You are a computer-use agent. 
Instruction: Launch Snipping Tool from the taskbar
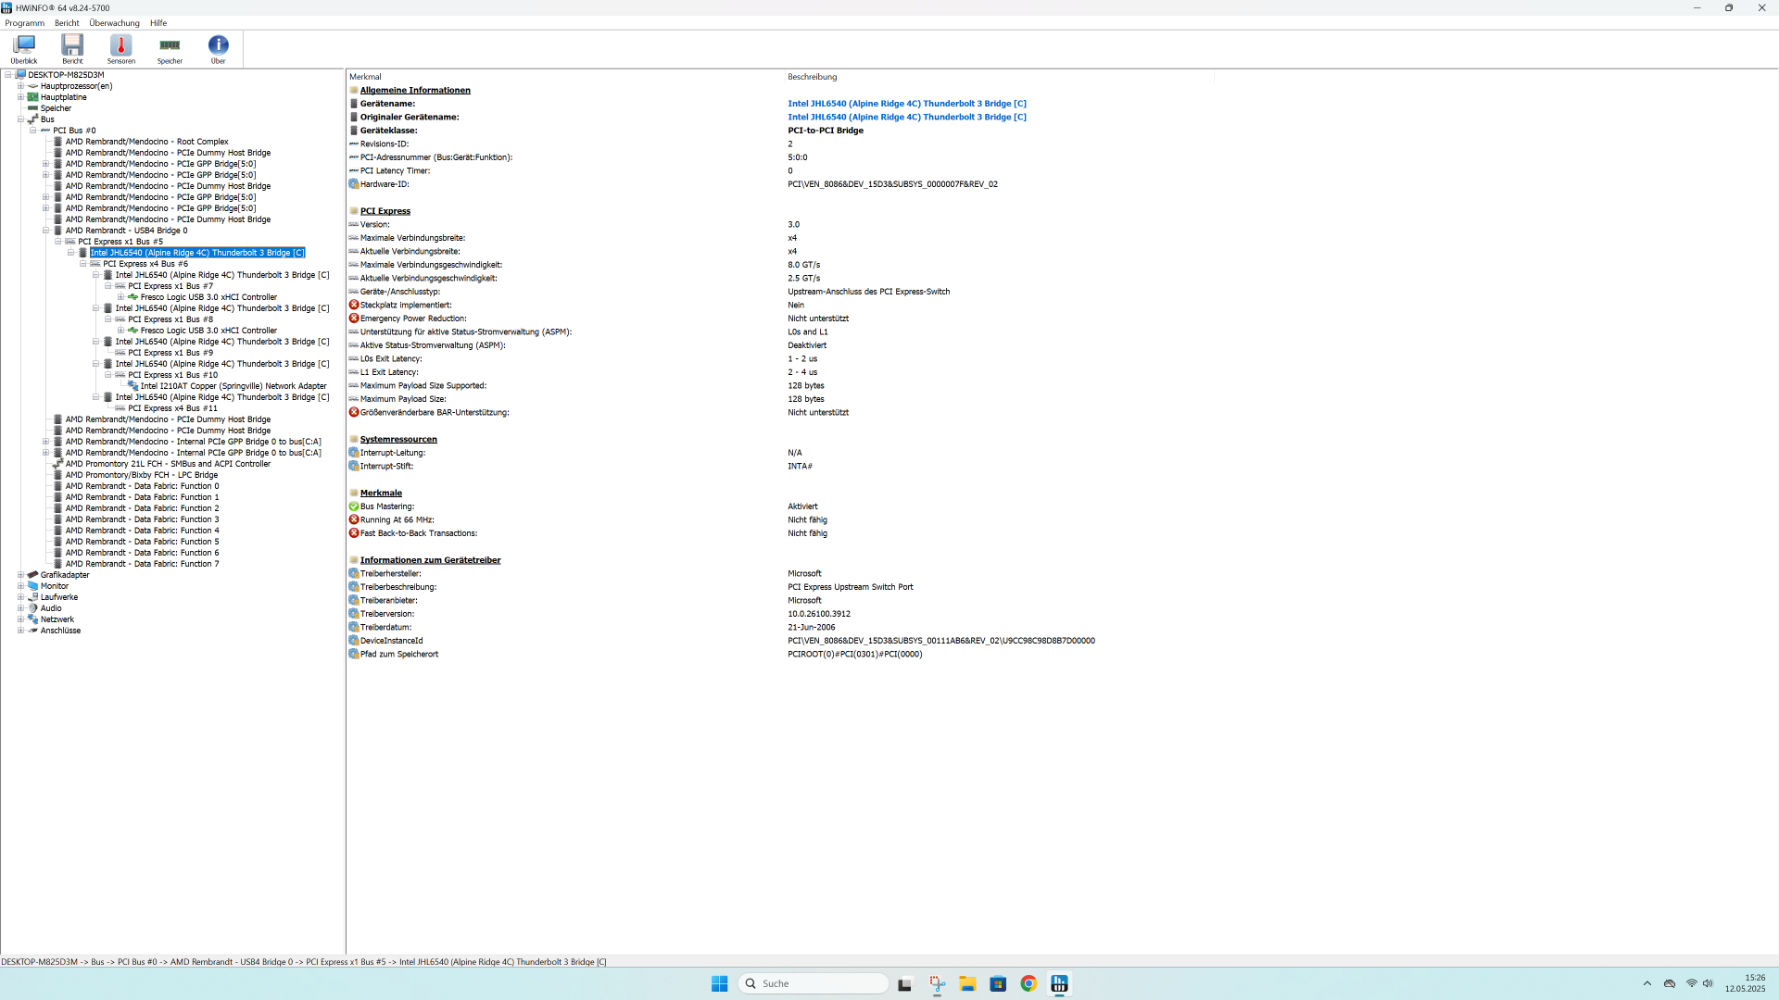[x=937, y=983]
